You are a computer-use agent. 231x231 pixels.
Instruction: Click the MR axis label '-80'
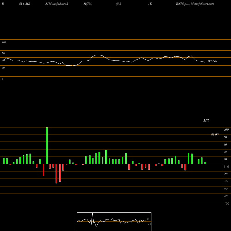pyautogui.click(x=225, y=196)
